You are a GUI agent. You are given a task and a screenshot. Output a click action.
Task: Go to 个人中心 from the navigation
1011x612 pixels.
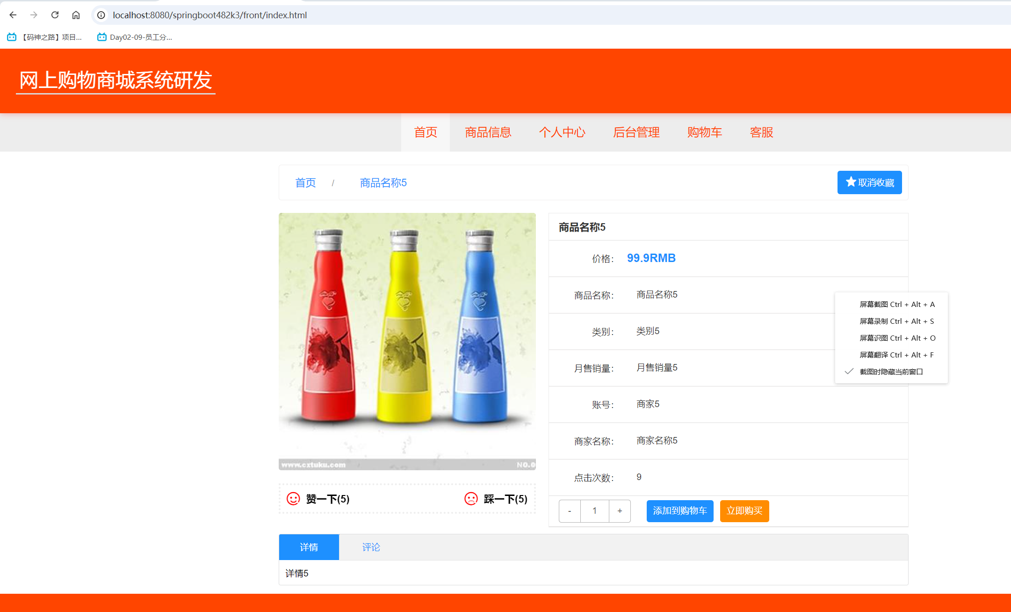tap(562, 132)
